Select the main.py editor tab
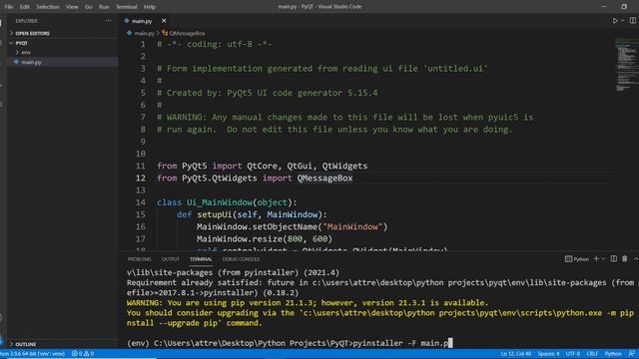 142,21
